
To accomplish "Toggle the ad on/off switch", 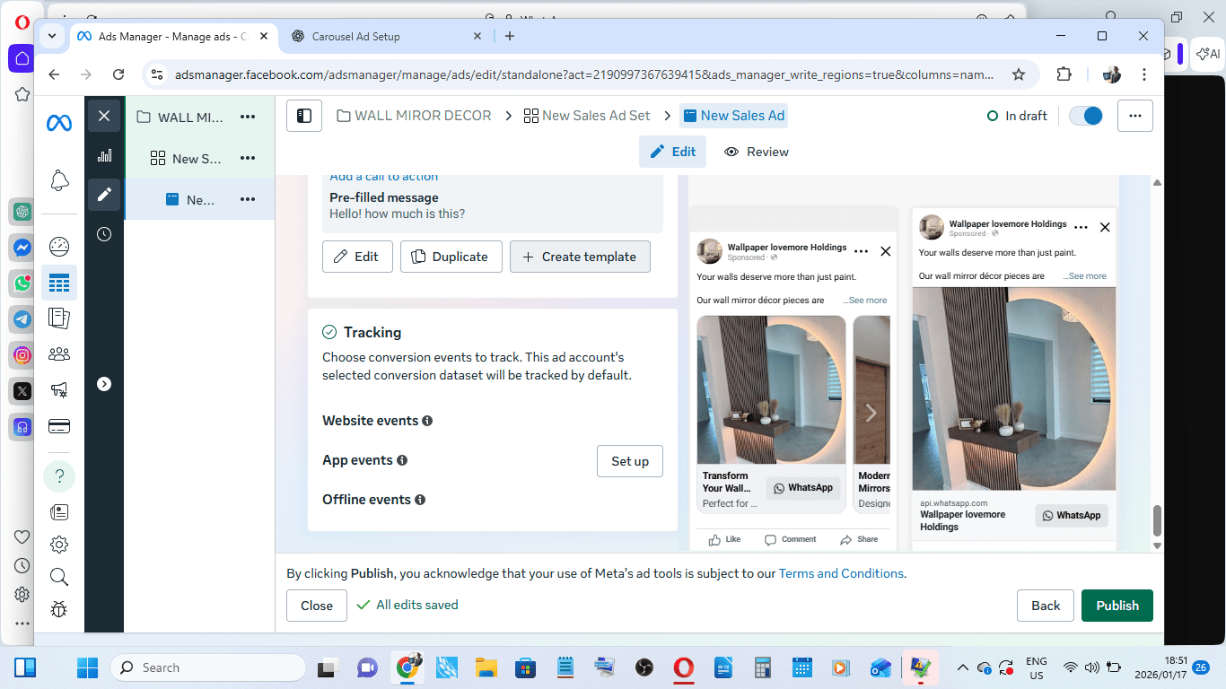I will (1086, 116).
